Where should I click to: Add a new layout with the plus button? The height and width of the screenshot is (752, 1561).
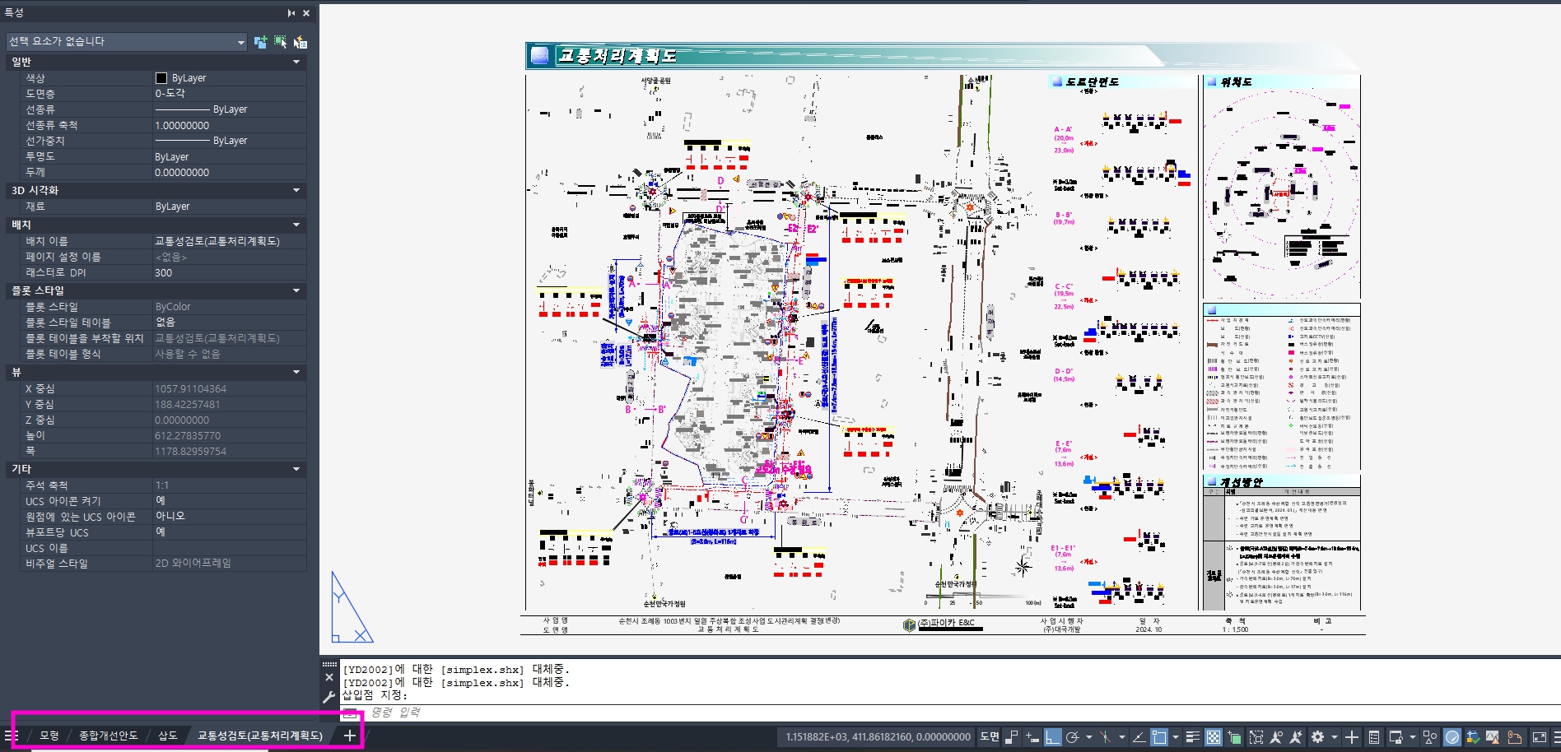coord(349,736)
